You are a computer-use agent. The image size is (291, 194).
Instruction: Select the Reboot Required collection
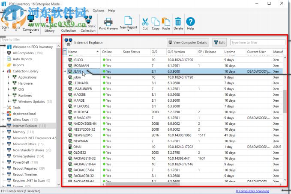pos(25,168)
